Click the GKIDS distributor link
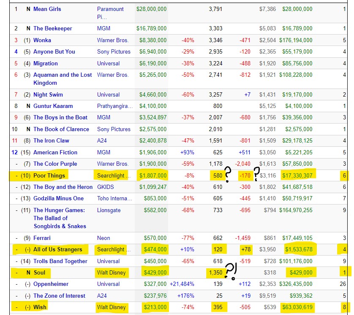Image resolution: width=354 pixels, height=315 pixels. (x=106, y=187)
